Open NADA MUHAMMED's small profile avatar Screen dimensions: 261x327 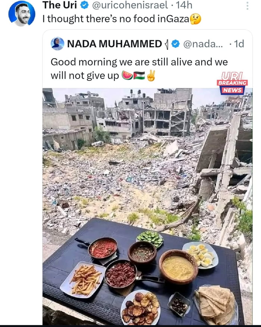[x=57, y=44]
